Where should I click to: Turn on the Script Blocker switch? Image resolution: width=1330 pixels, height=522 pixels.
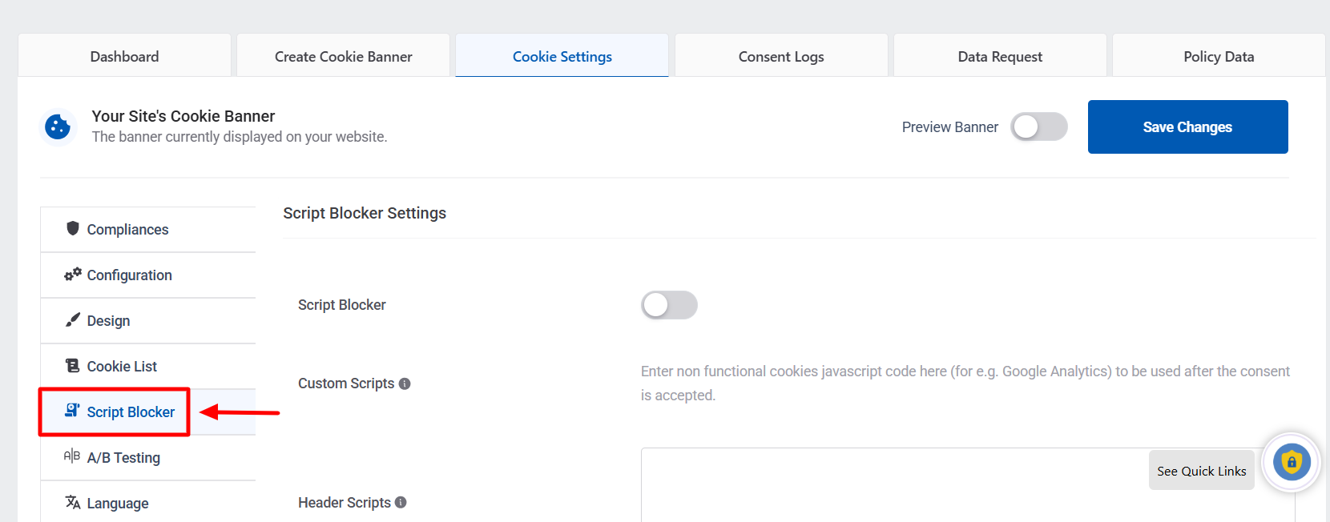tap(670, 305)
